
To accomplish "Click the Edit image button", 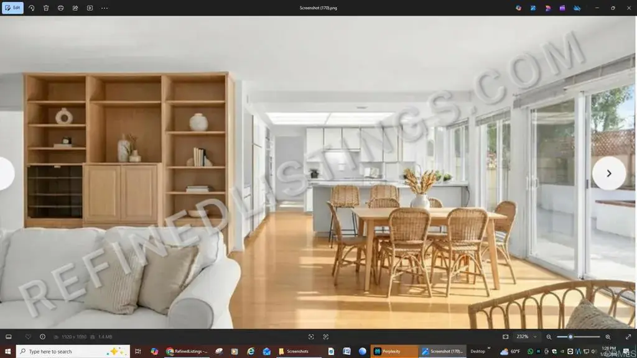I will click(12, 8).
